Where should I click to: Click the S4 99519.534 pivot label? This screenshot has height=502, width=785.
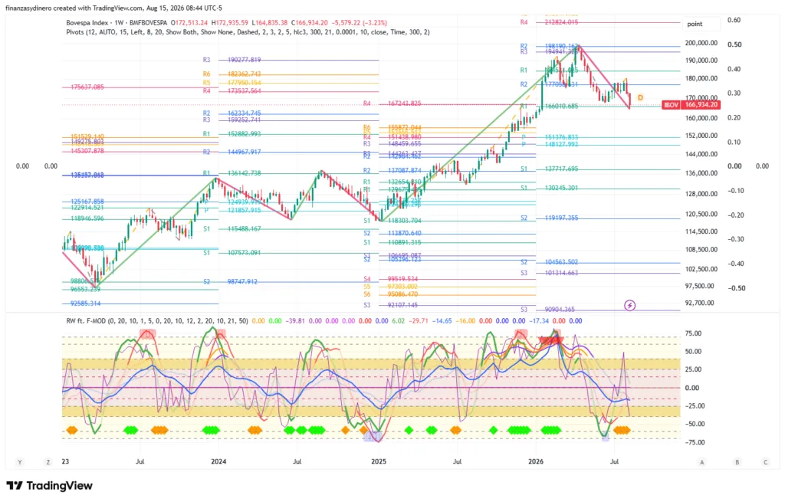(390, 279)
